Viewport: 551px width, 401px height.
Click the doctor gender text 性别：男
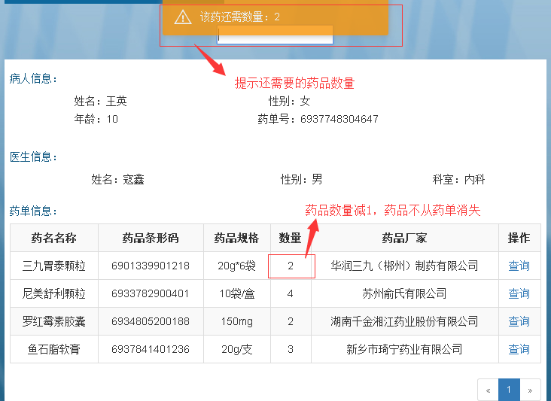[301, 179]
